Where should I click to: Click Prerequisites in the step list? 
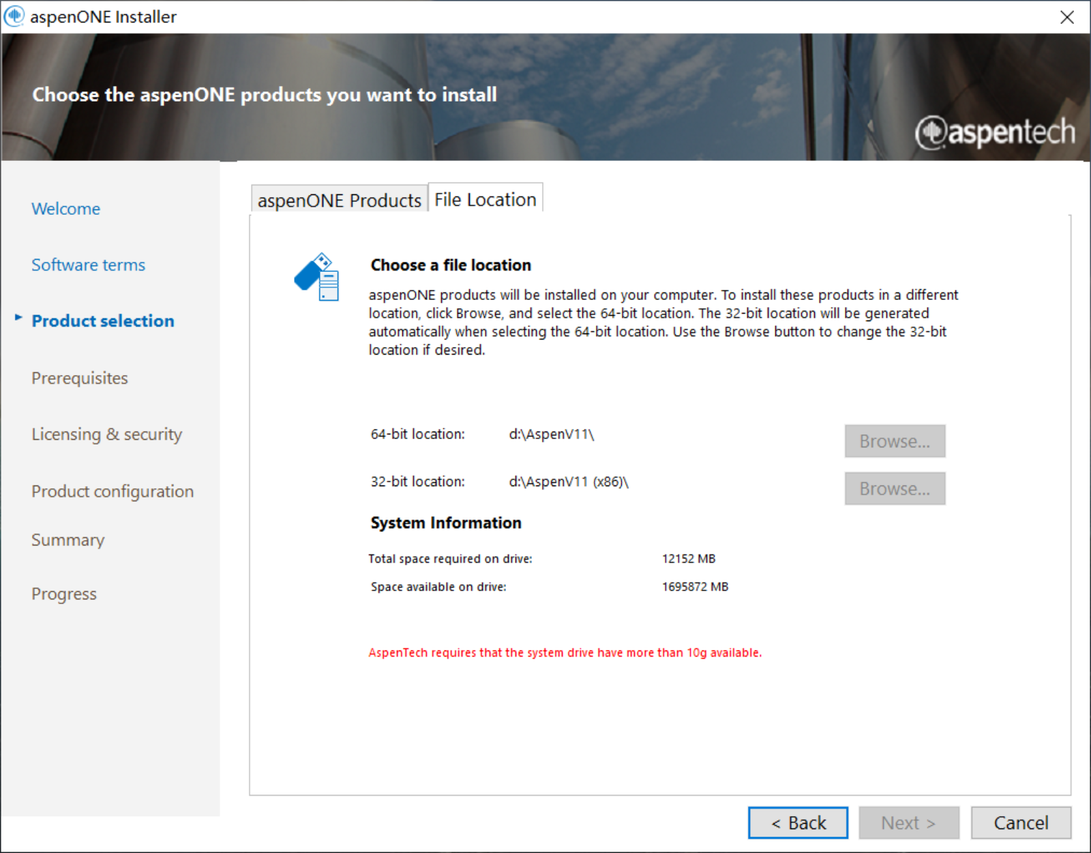tap(80, 378)
